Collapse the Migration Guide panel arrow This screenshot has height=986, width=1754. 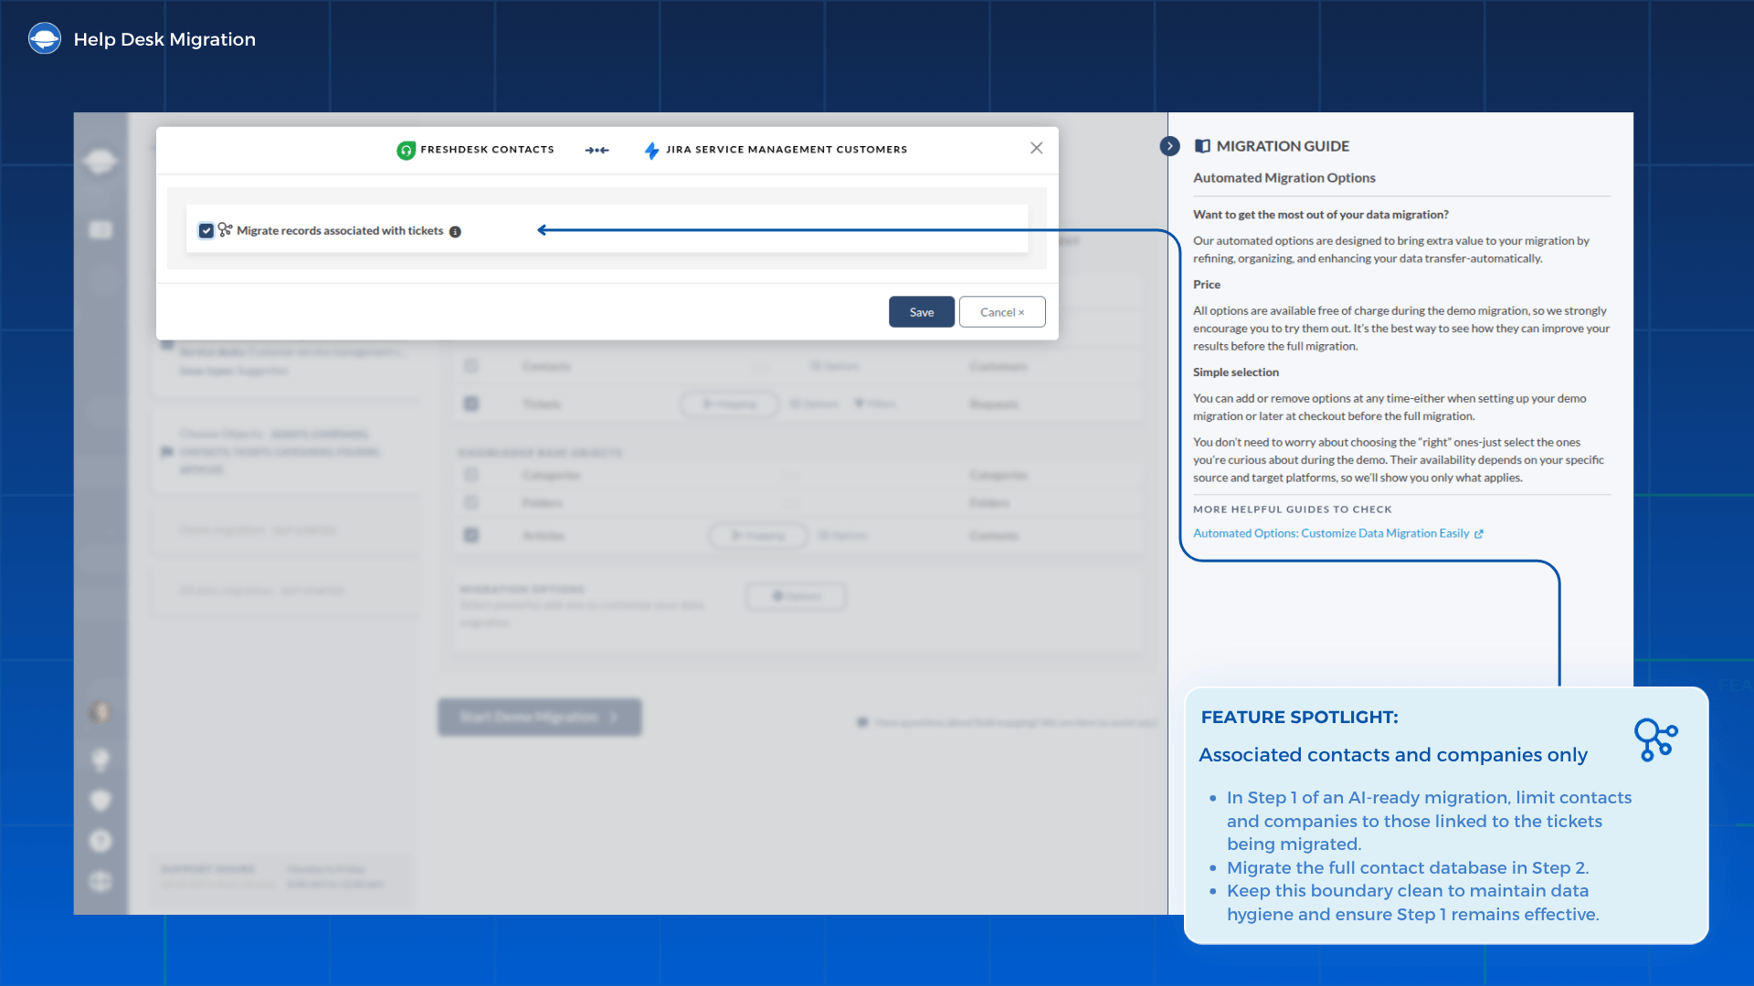[x=1169, y=146]
